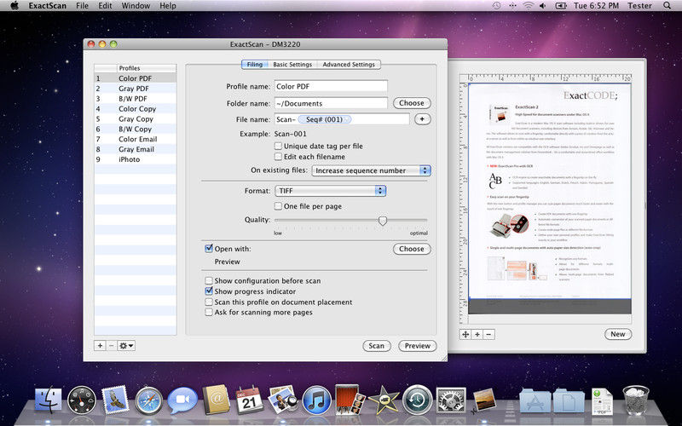The height and width of the screenshot is (426, 682).
Task: Open Preview app in the Dock
Action: pos(283,400)
